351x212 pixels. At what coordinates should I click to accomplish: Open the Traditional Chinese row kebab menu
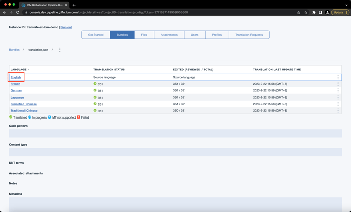[x=338, y=111]
